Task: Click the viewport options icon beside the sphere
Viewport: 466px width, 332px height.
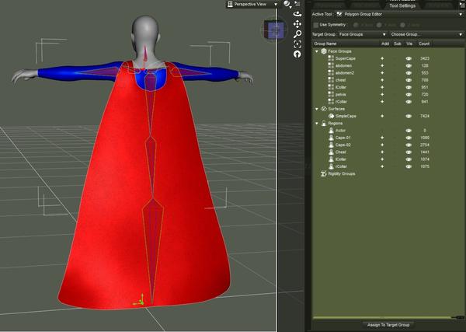Action: coord(297,4)
